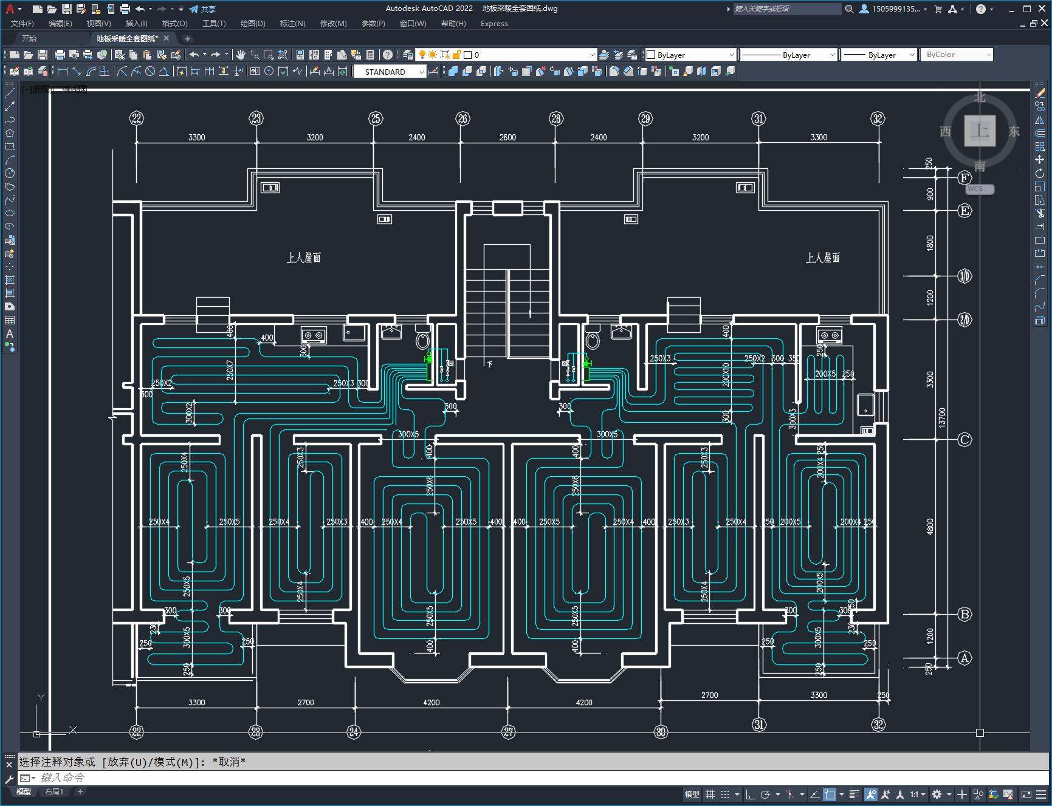Click the 共享 share button
1052x806 pixels.
[202, 9]
